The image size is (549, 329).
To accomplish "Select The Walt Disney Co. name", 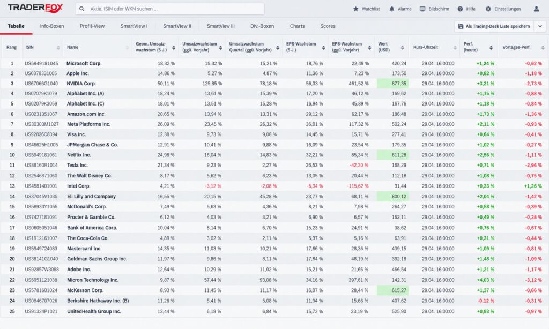I will click(x=90, y=176).
